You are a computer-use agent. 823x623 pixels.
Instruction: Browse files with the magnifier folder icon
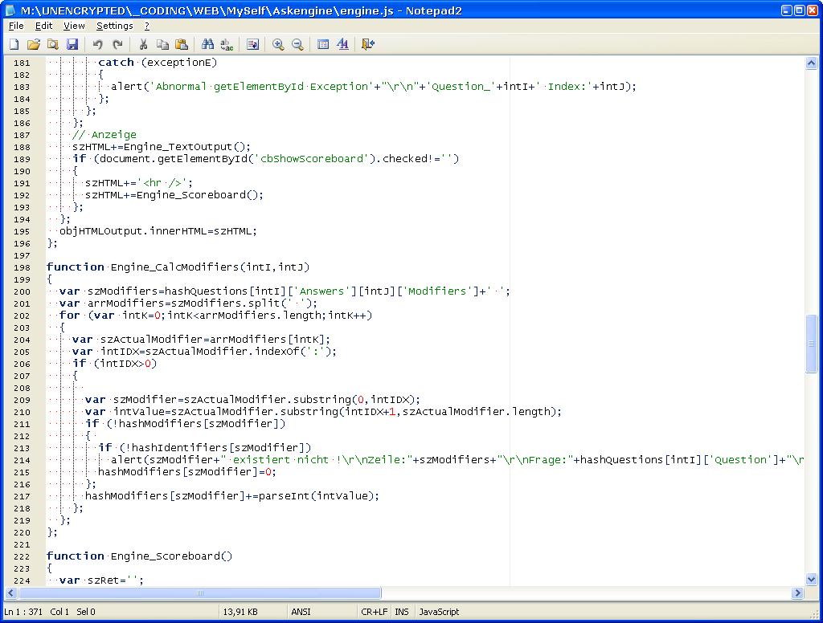point(52,45)
